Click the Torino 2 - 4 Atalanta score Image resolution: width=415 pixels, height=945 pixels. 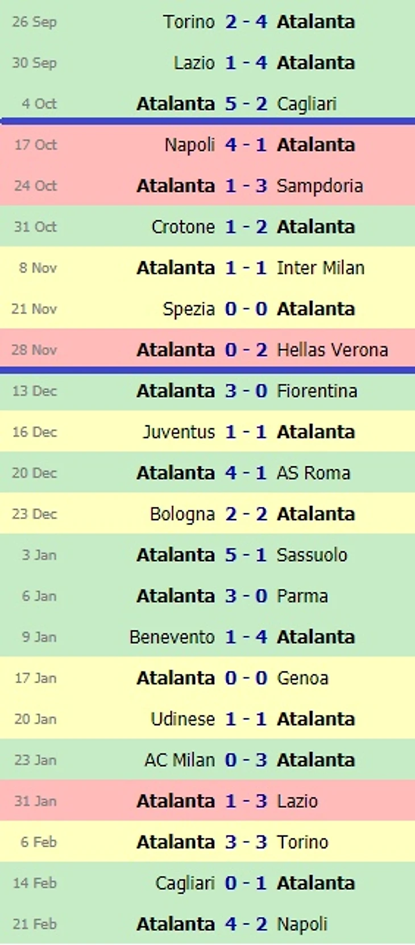pos(246,22)
